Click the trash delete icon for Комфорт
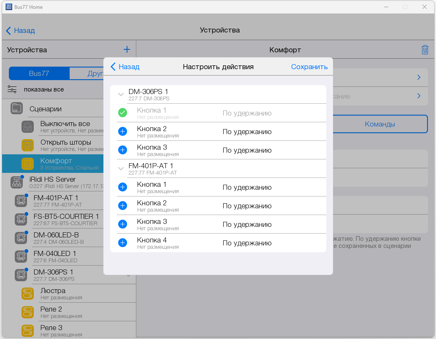This screenshot has width=436, height=339. (425, 50)
